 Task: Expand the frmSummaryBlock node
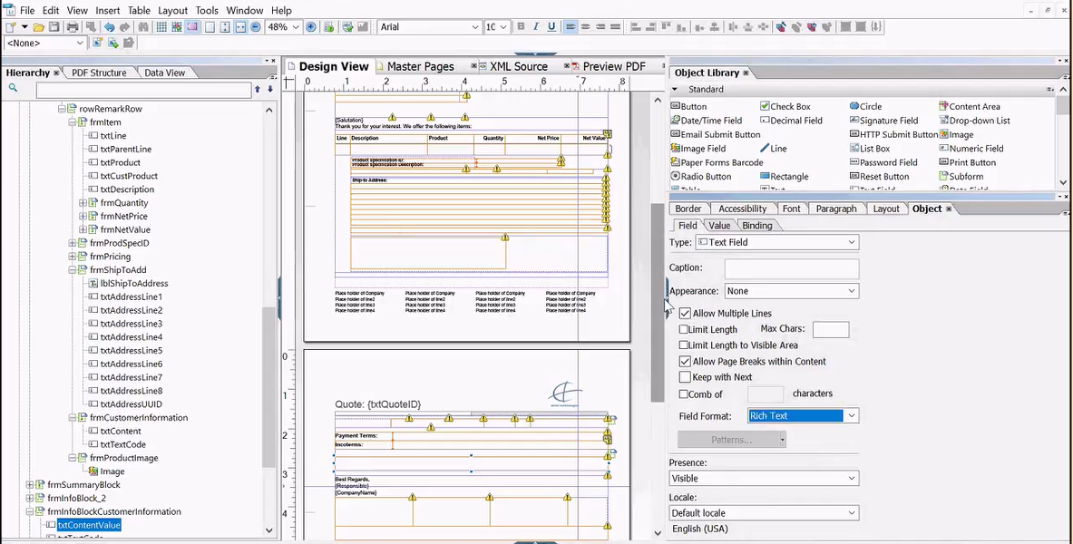coord(29,484)
